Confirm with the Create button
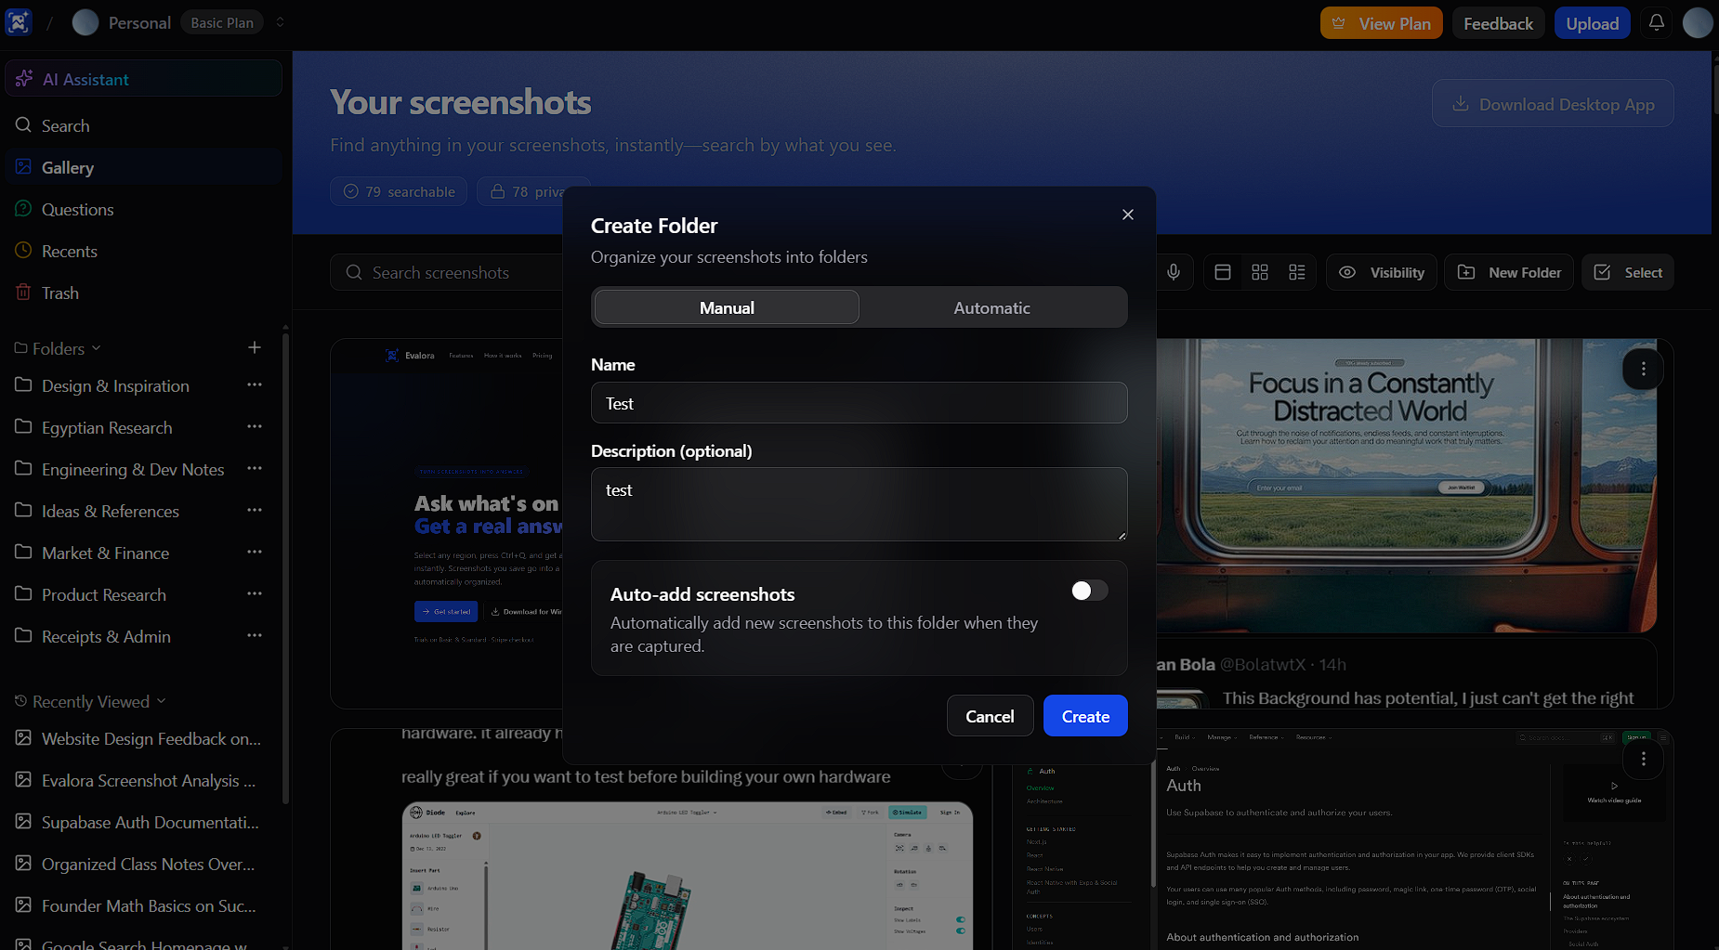Screen dimensions: 1719x950 [x=1084, y=715]
